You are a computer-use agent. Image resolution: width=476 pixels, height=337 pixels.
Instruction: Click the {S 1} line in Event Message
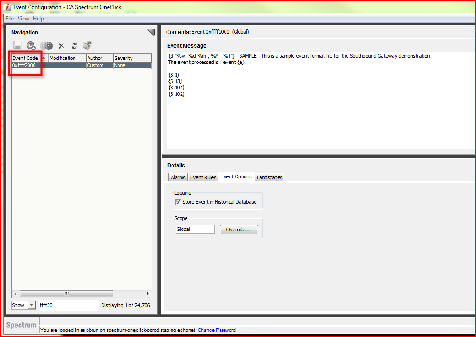pyautogui.click(x=174, y=75)
